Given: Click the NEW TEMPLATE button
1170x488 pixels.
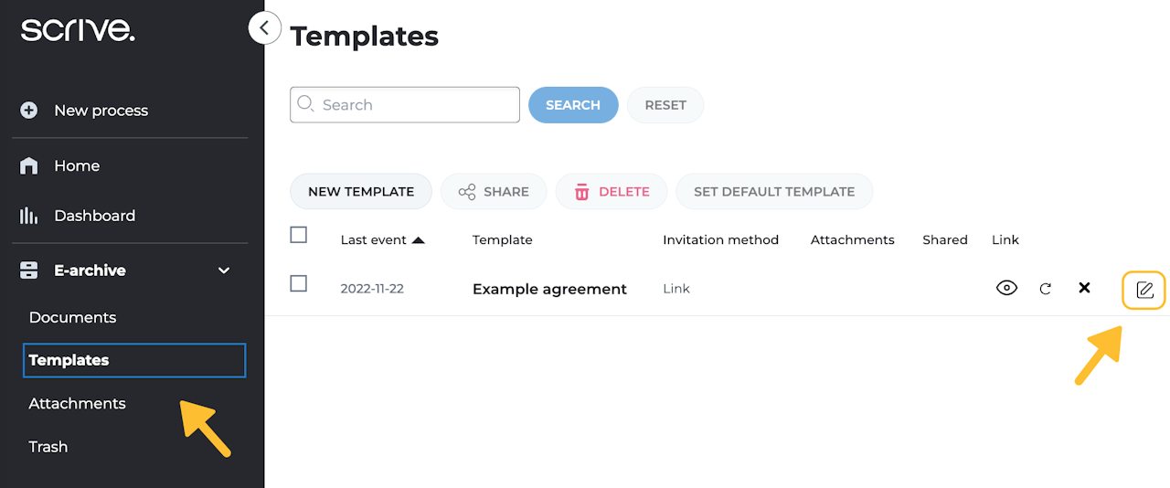Looking at the screenshot, I should 361,192.
